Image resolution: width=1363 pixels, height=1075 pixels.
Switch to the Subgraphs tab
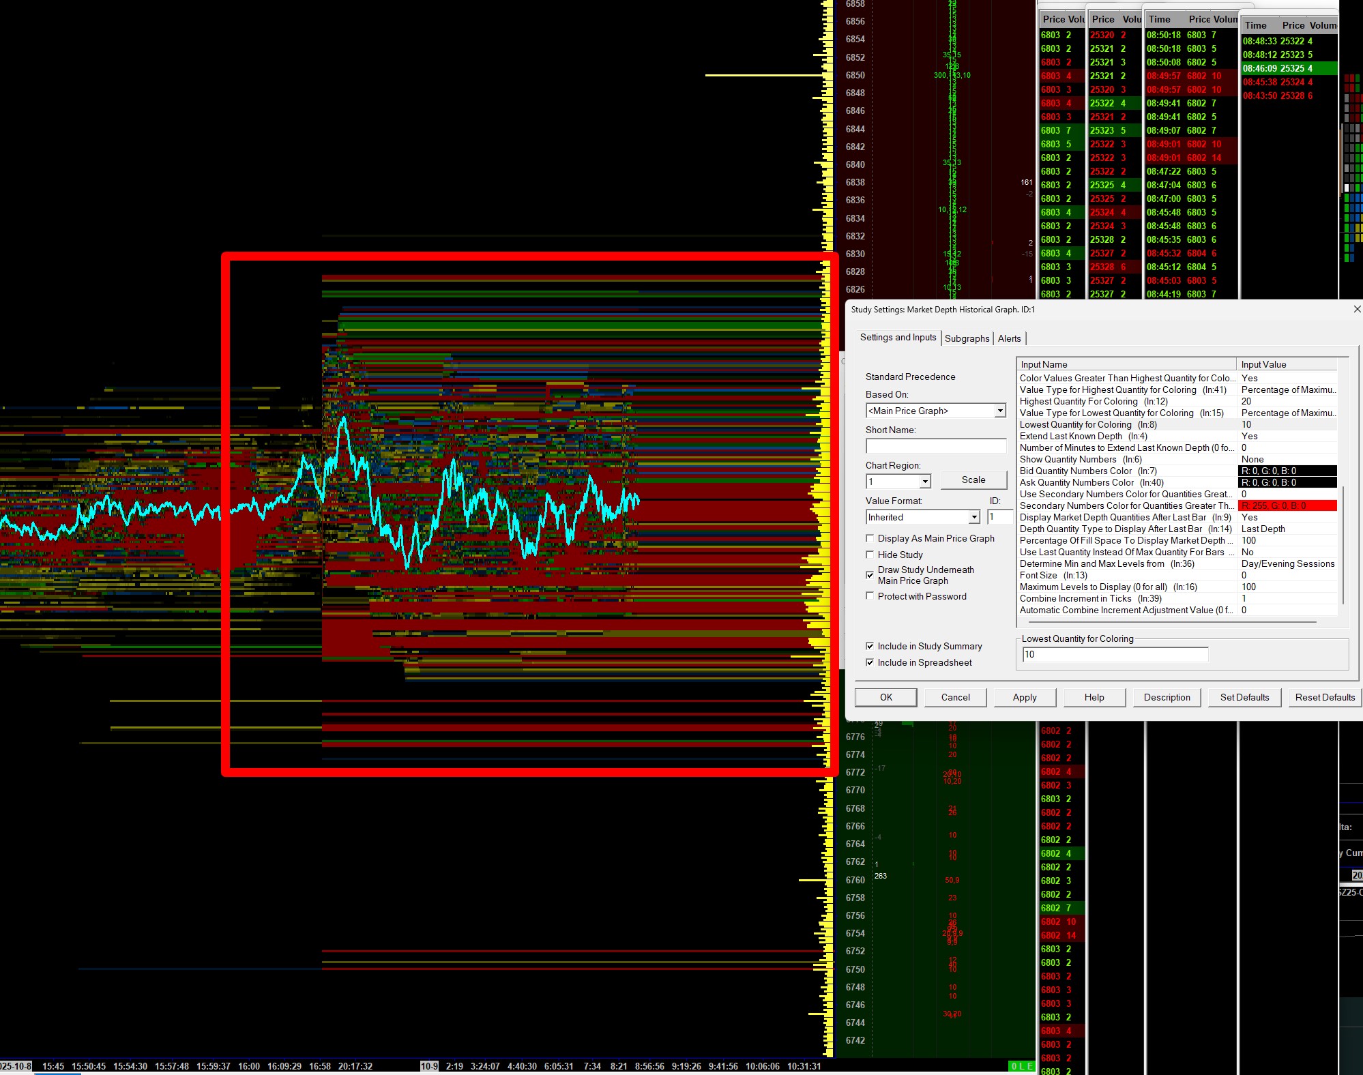967,338
